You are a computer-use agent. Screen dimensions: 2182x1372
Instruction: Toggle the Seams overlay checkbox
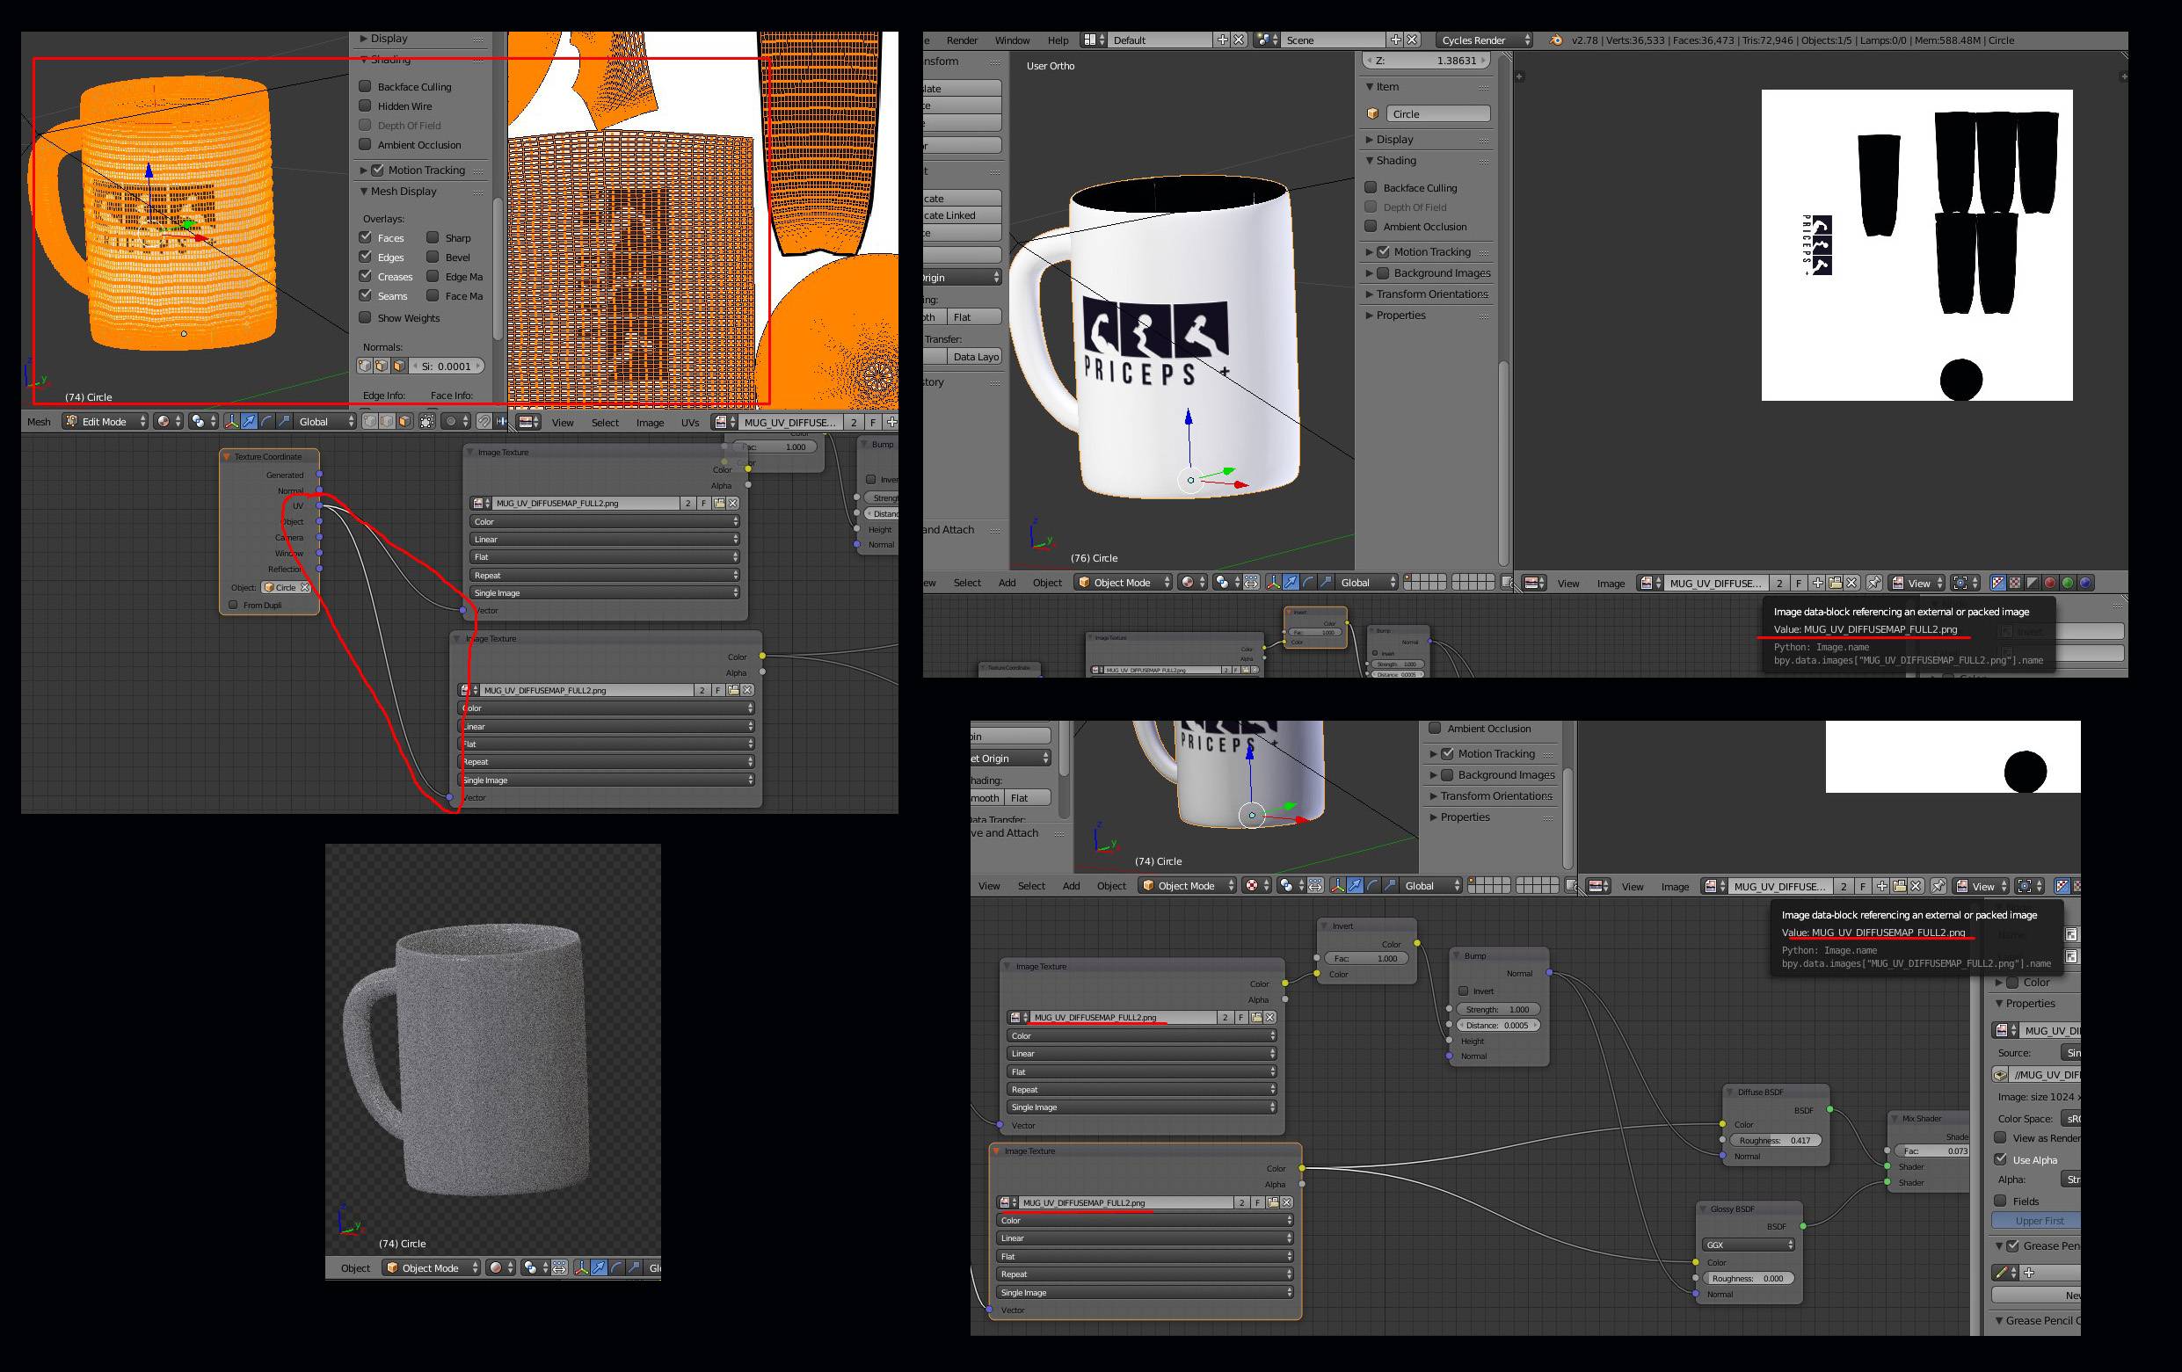(365, 295)
